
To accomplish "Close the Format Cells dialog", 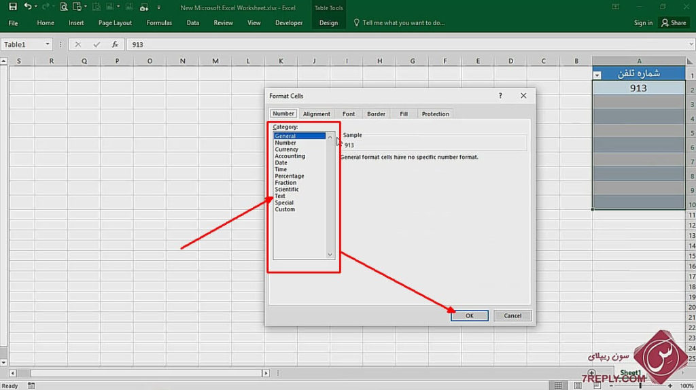I will [523, 95].
